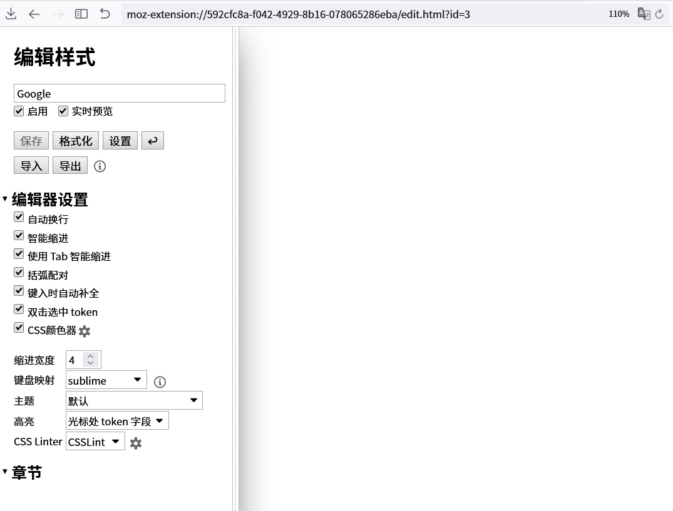Click the downloads icon in the browser toolbar
Screen dimensions: 673x511
click(11, 14)
